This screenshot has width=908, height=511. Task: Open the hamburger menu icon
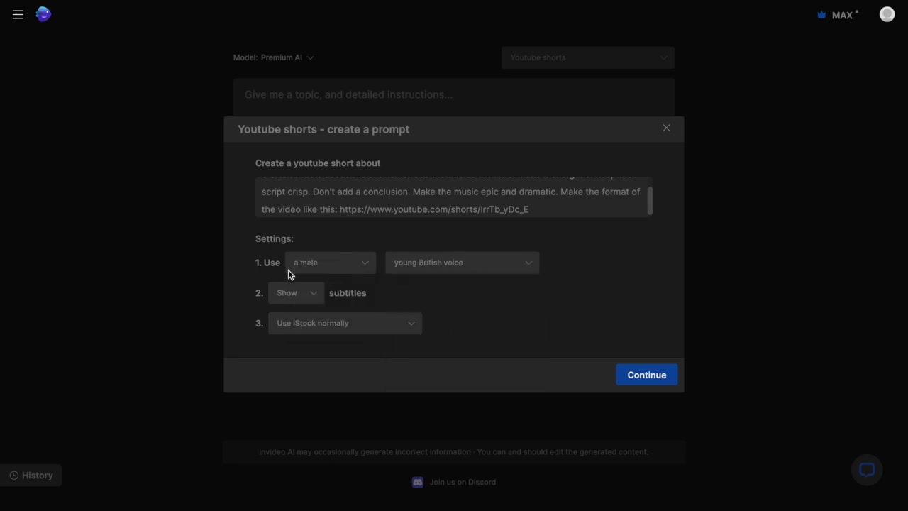(x=18, y=15)
